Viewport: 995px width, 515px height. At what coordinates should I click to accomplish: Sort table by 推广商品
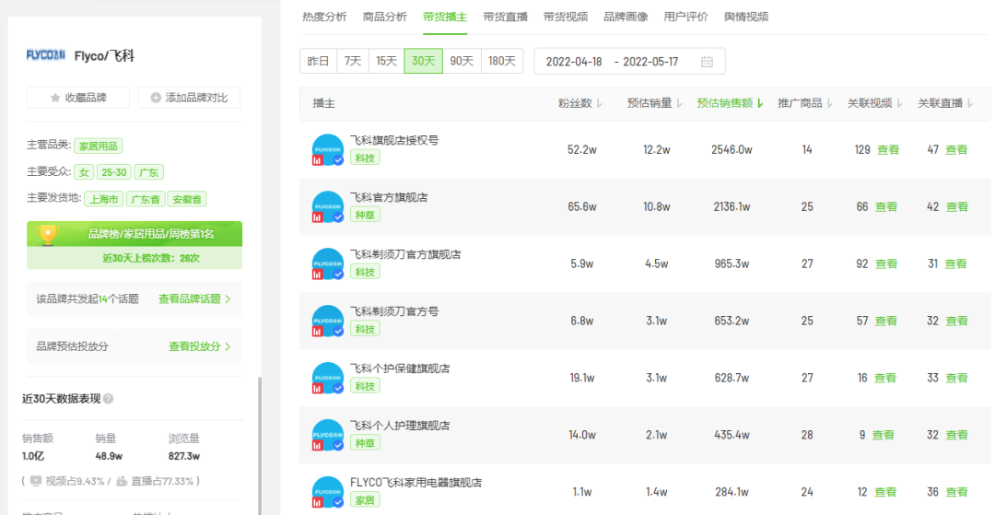(805, 103)
